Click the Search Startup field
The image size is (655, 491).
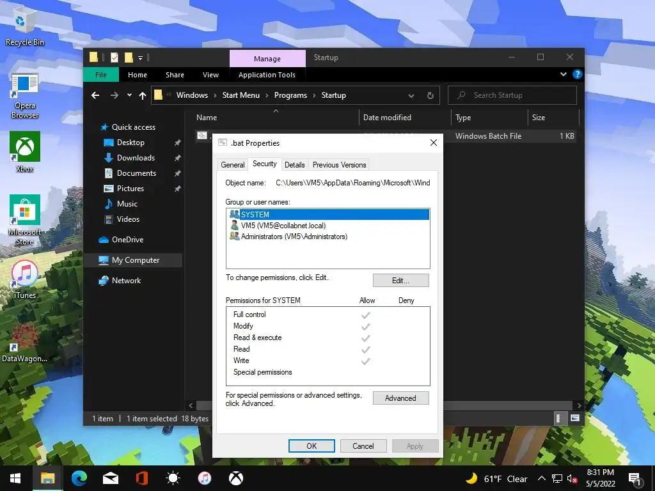click(512, 95)
